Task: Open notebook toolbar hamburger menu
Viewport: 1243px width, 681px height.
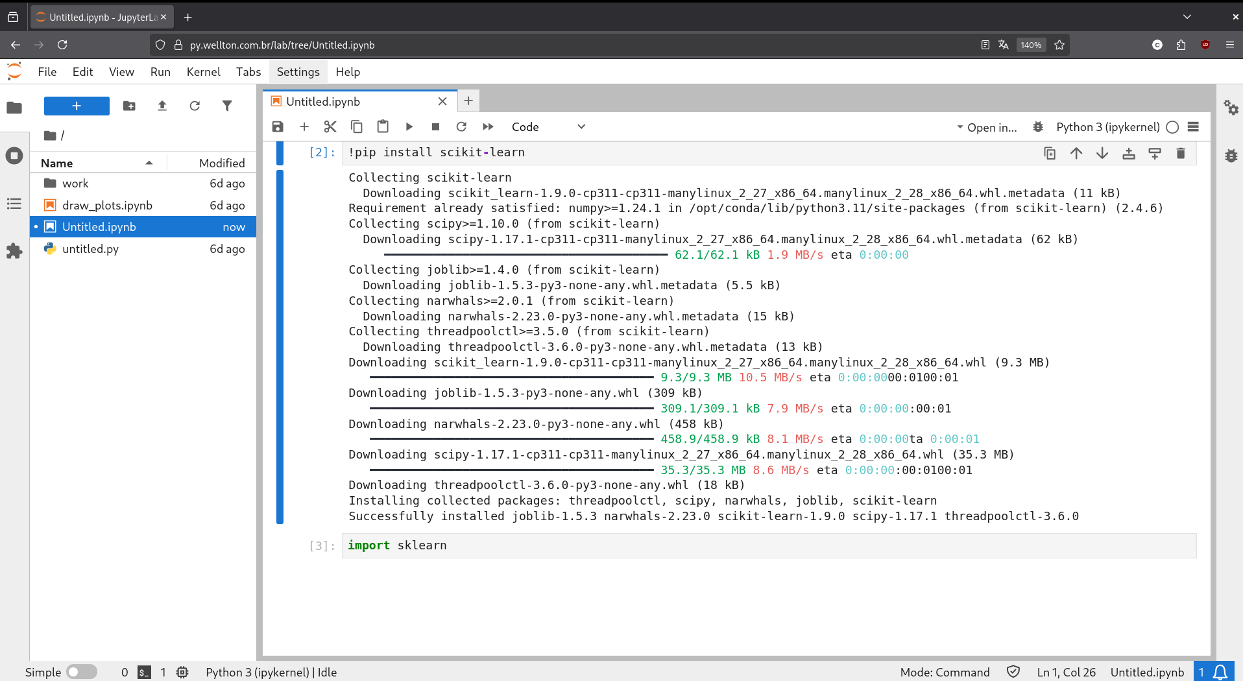Action: point(1193,126)
